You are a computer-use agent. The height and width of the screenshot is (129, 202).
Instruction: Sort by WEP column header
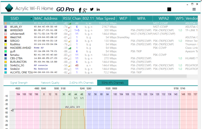(123, 19)
